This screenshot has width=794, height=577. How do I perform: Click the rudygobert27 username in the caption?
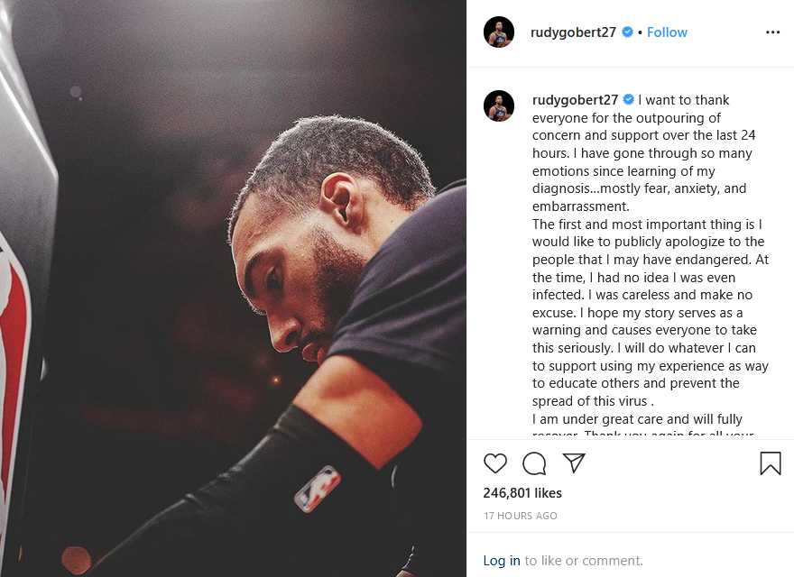click(x=575, y=100)
